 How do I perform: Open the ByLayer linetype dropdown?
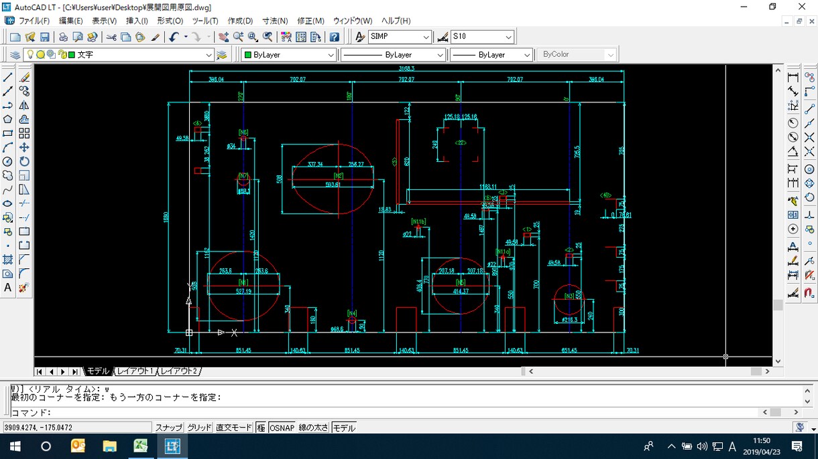click(x=394, y=55)
